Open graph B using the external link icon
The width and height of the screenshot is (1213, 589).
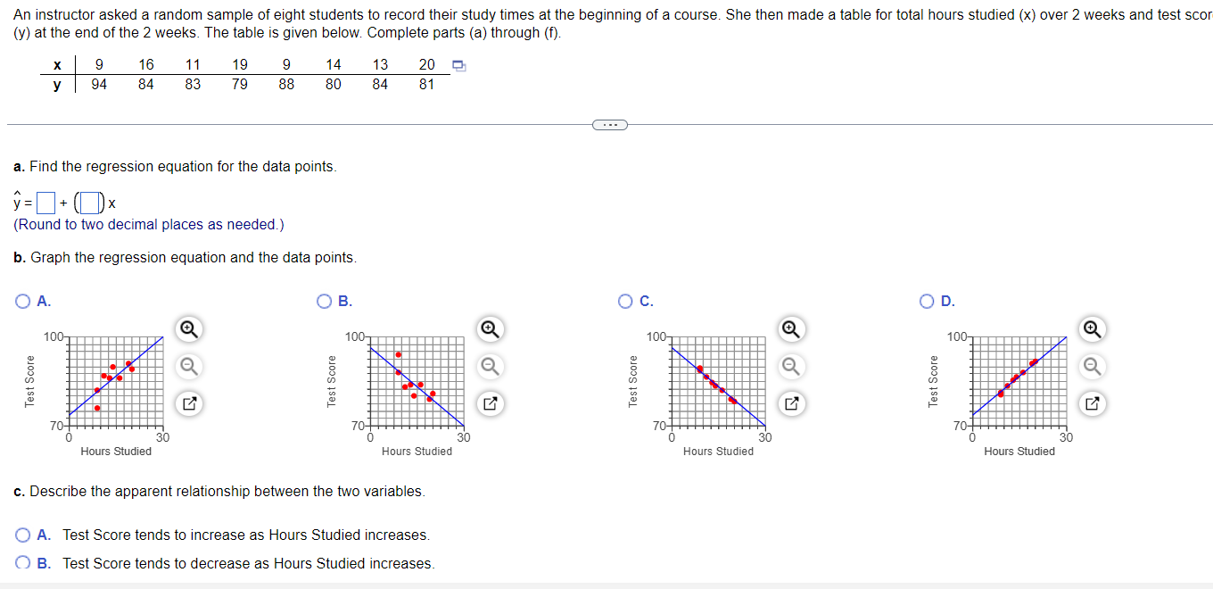[489, 403]
